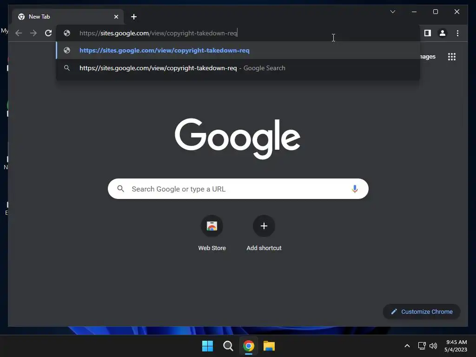Select the sites.google.com URL suggestion
This screenshot has height=357, width=476.
point(238,50)
